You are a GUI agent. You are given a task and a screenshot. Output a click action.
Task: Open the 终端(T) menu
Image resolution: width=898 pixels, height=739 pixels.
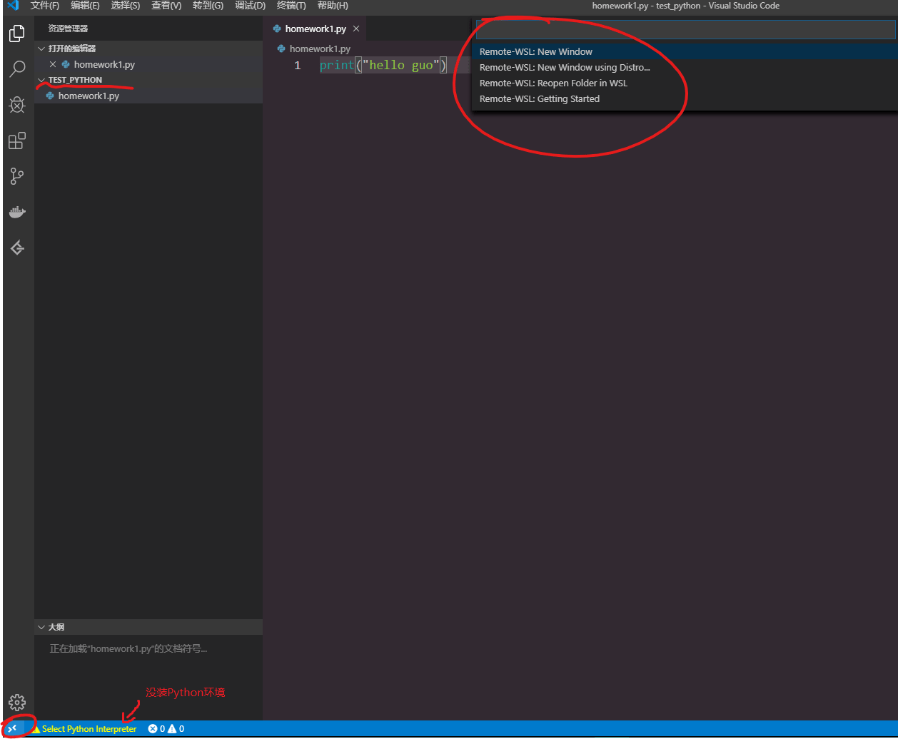coord(291,6)
